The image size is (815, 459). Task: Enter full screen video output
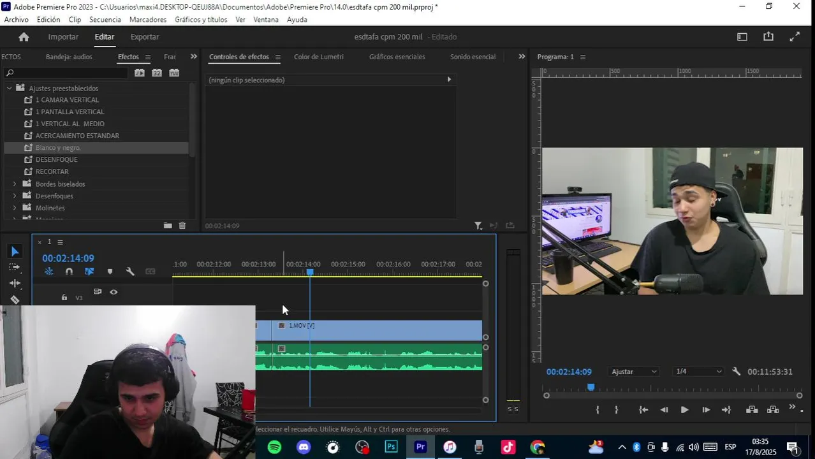pos(795,37)
